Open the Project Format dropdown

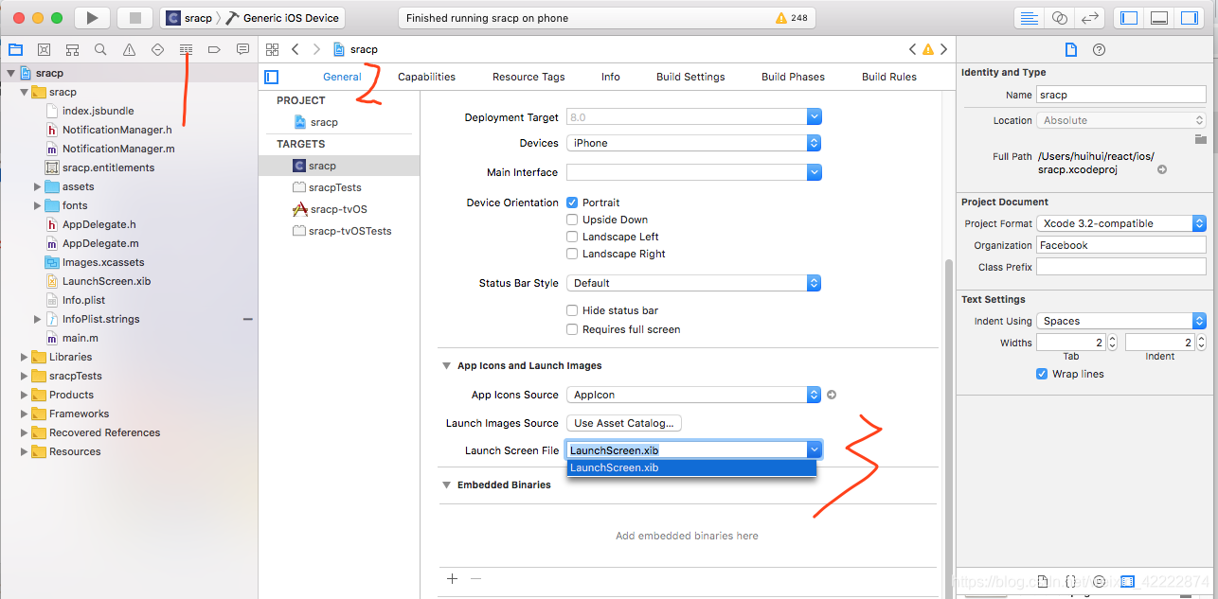pyautogui.click(x=1121, y=223)
